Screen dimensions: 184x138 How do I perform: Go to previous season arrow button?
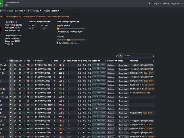tap(28, 11)
